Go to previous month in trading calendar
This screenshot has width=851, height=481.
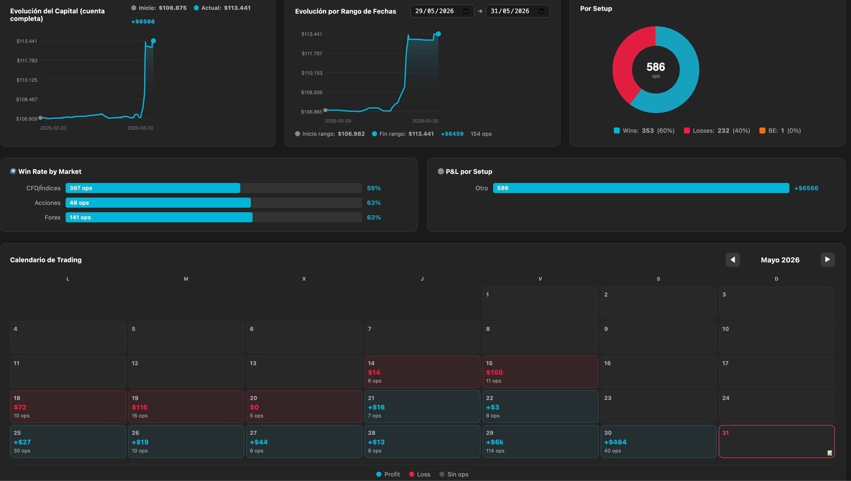tap(732, 260)
